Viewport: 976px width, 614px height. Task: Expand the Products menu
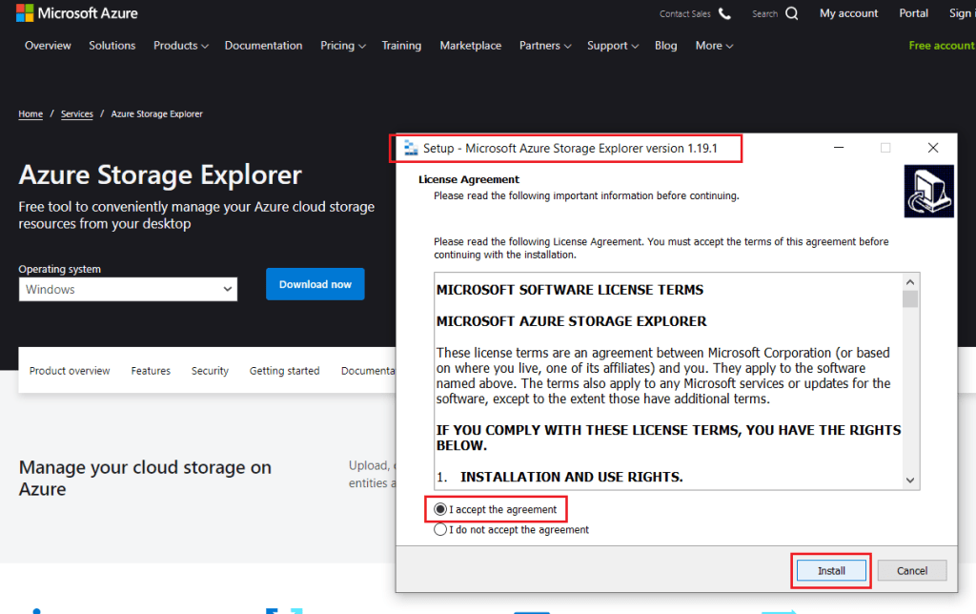[180, 45]
